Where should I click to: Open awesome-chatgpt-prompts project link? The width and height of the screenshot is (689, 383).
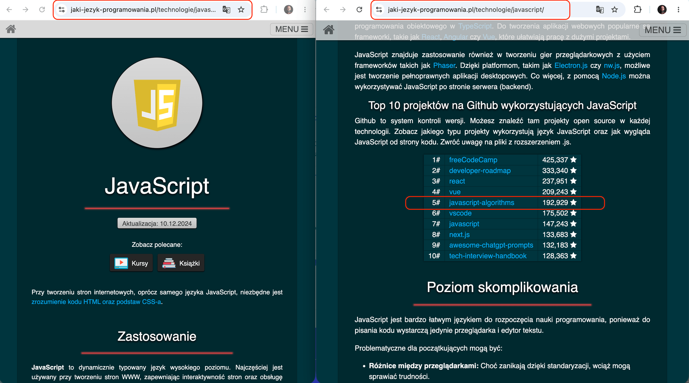click(x=491, y=245)
